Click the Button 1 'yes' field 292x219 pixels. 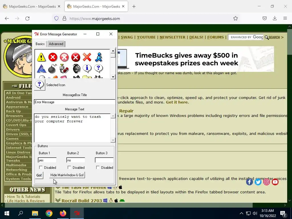(47, 160)
